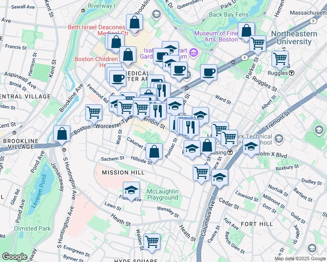Select the graduation cap marker left of Roxbury Crossing
The image size is (327, 262).
pos(192,149)
